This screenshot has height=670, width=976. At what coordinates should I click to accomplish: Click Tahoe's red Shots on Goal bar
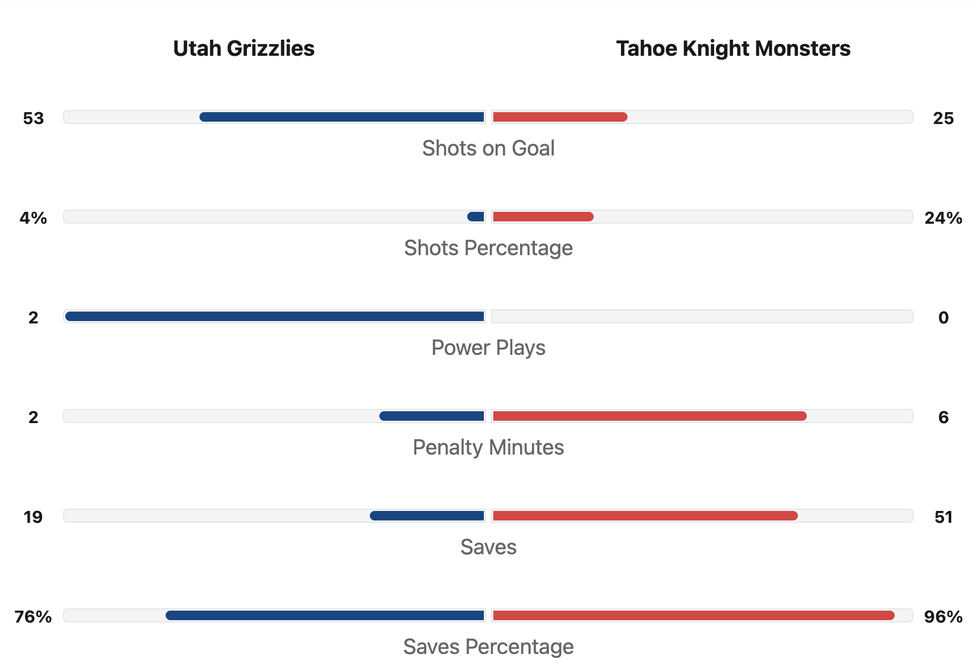pos(560,117)
